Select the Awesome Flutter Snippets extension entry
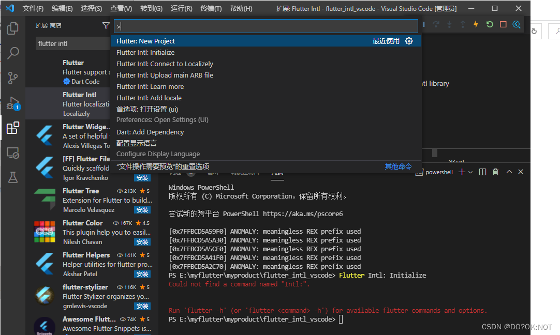Image resolution: width=560 pixels, height=335 pixels. 92,324
